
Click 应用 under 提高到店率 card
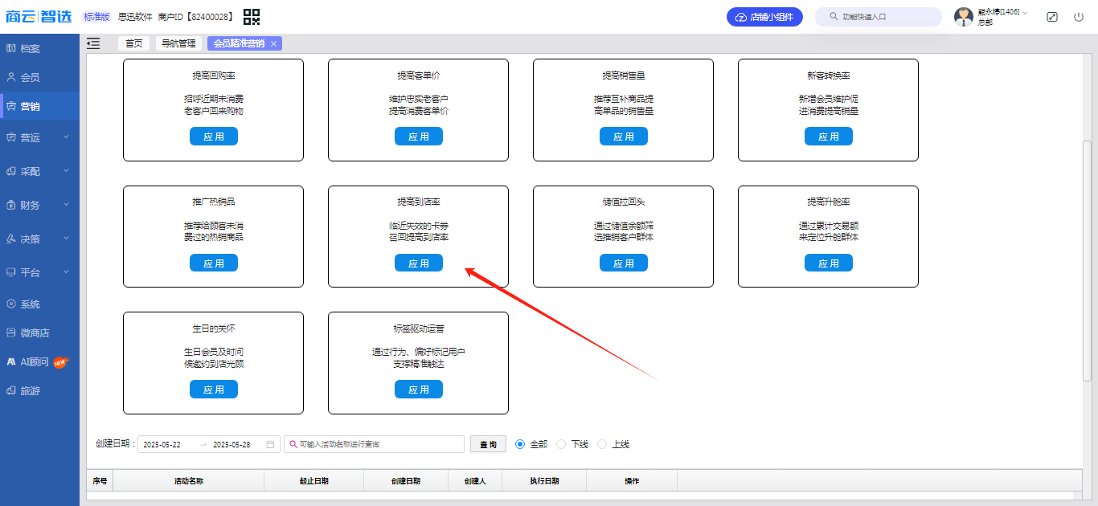tap(418, 263)
